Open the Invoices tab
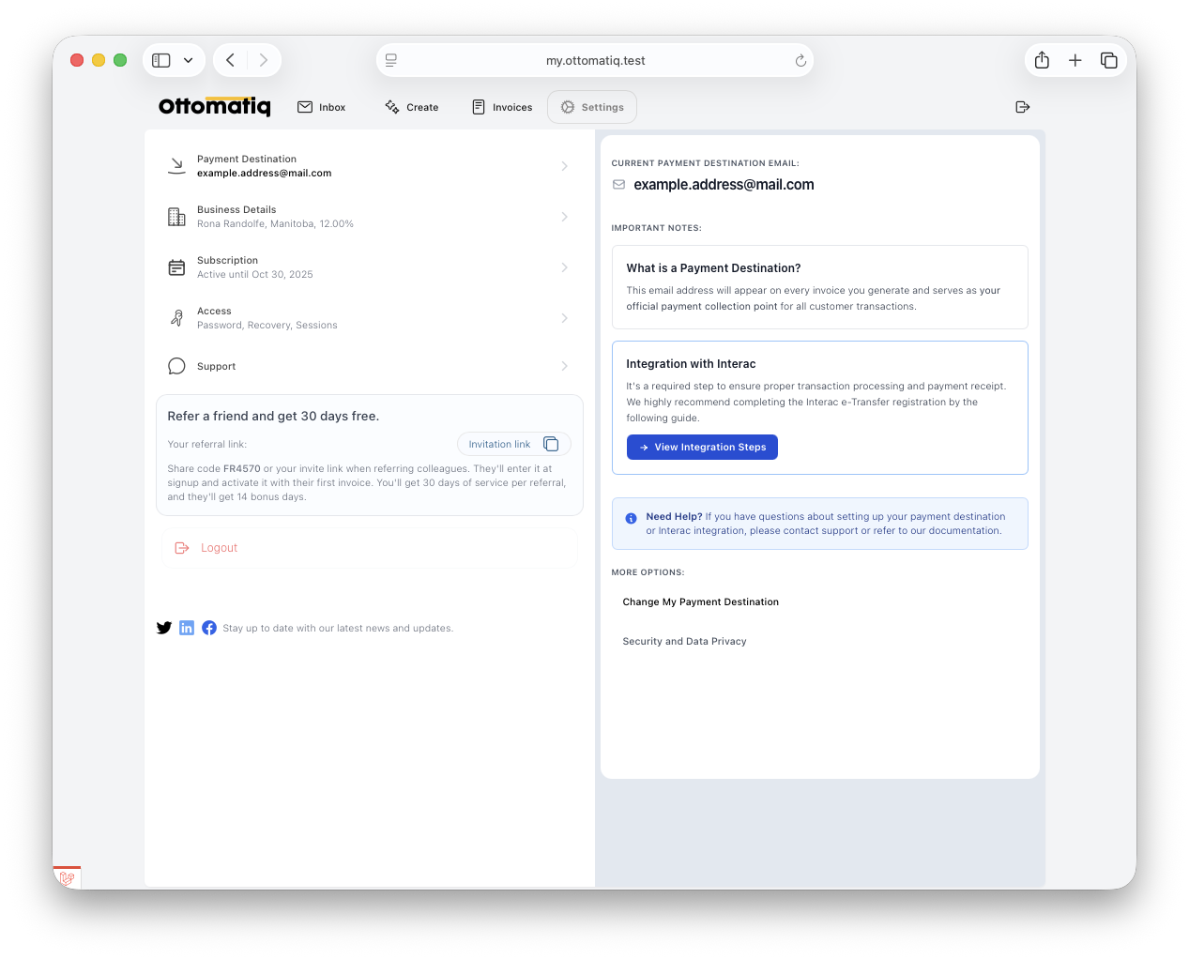1189x959 pixels. click(502, 107)
